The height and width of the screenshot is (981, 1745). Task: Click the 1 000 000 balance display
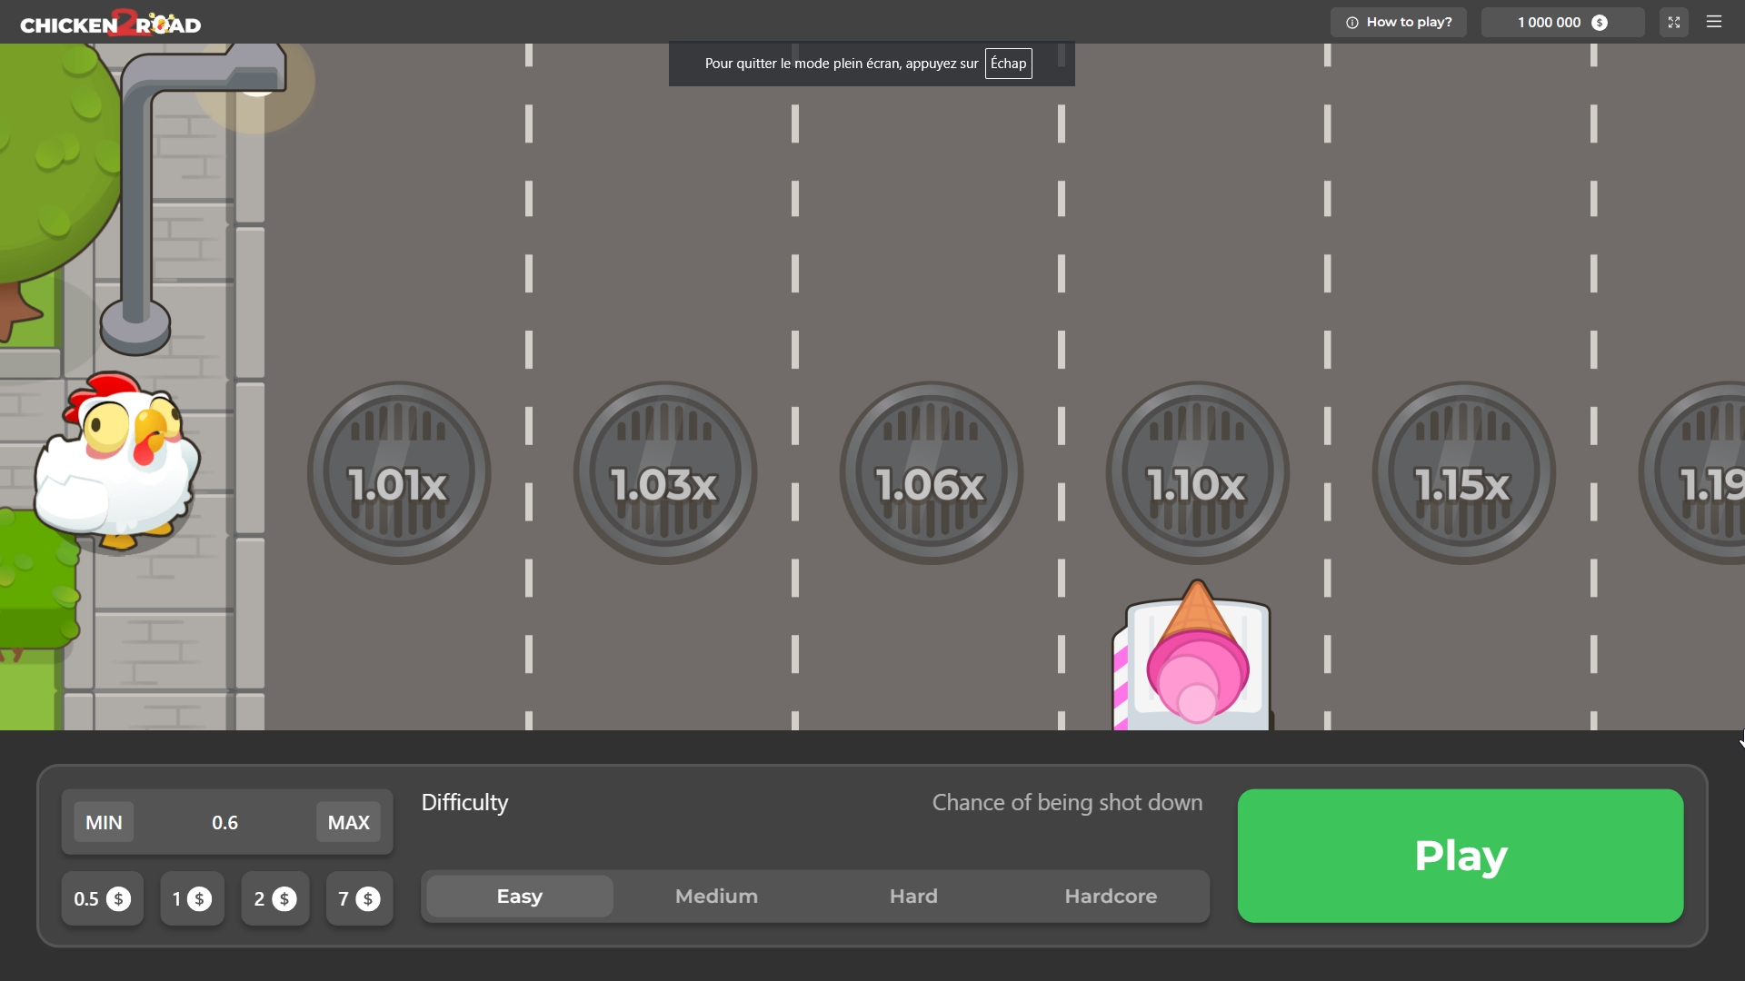click(1562, 22)
